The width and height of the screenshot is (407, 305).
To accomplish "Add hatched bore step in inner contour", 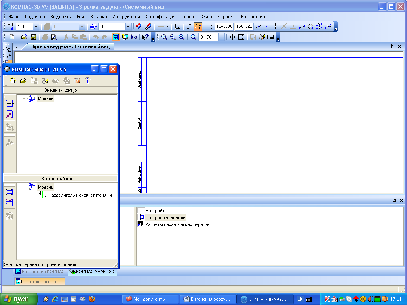I will [x=10, y=192].
